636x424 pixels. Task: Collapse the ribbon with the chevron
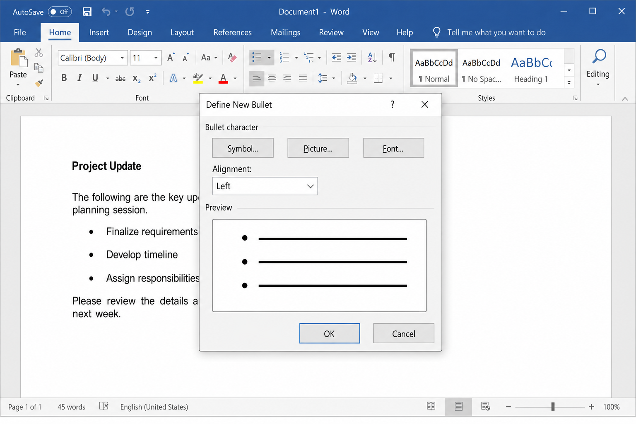(x=625, y=99)
